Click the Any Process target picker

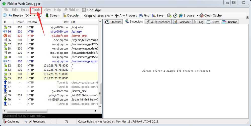click(x=126, y=15)
